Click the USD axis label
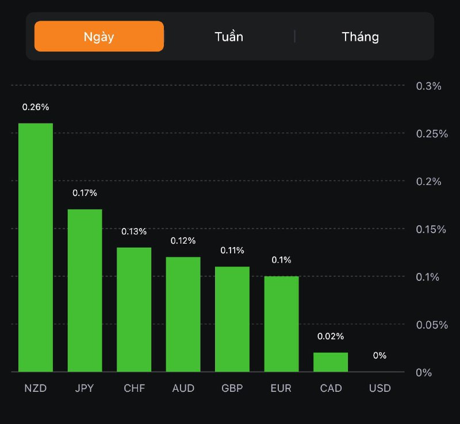 [x=380, y=388]
